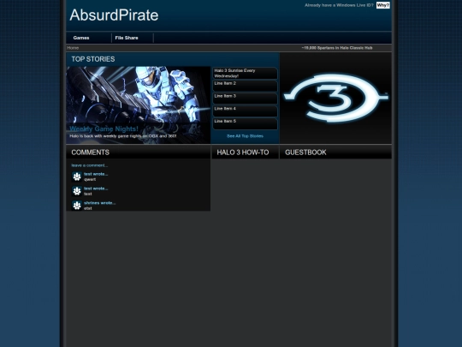Click the avatar icon beside the second test comment
The image size is (462, 347).
coord(77,191)
